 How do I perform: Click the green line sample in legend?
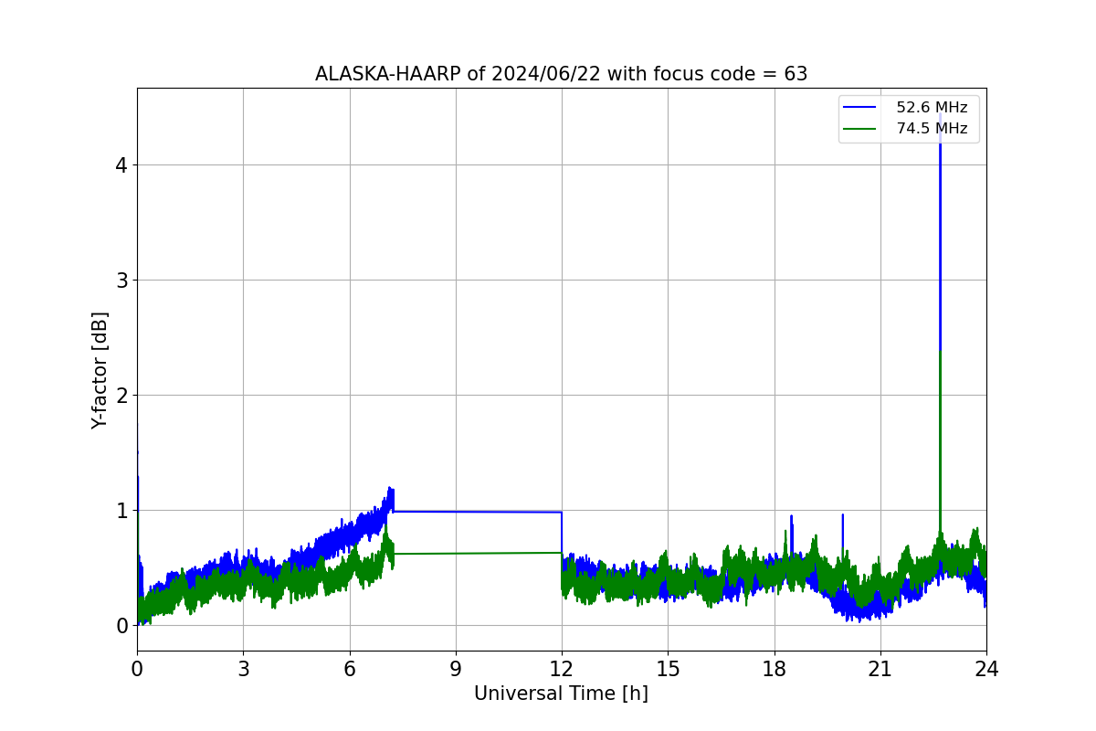(860, 129)
